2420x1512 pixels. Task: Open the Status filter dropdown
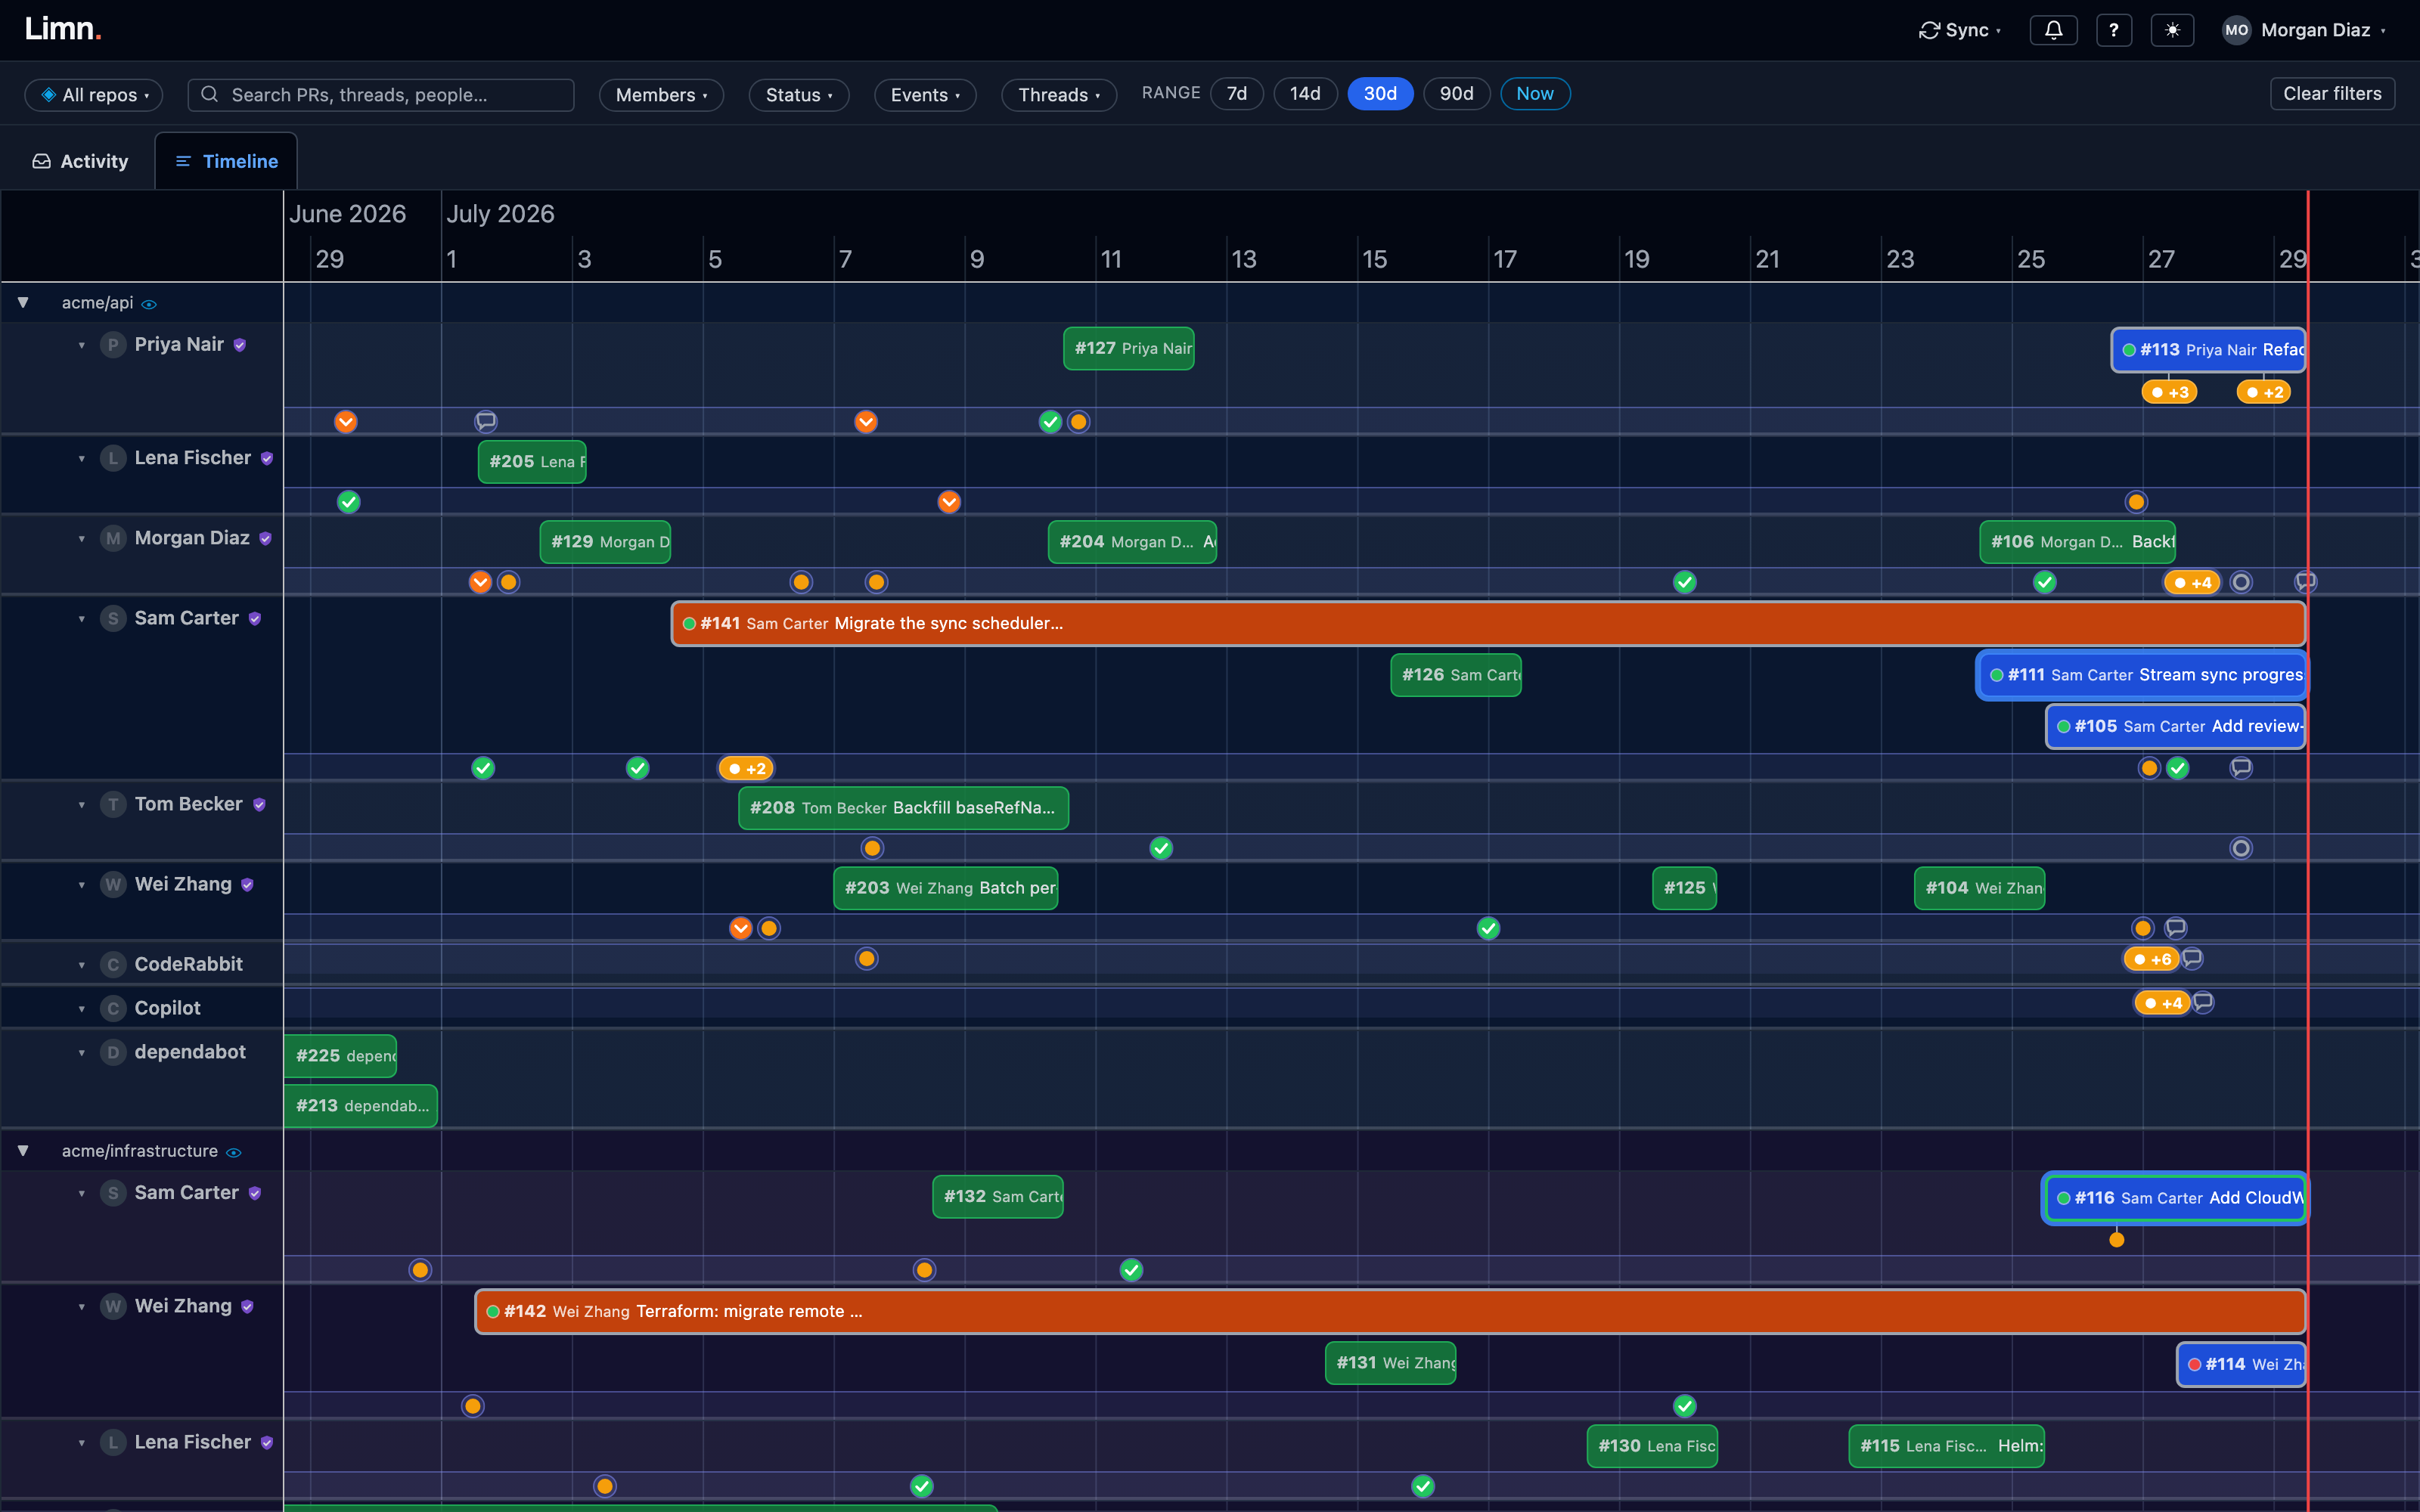(798, 94)
